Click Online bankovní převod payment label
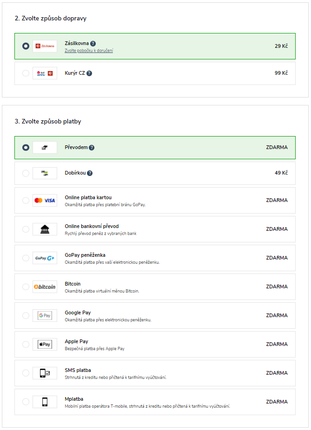The image size is (311, 430). point(92,226)
